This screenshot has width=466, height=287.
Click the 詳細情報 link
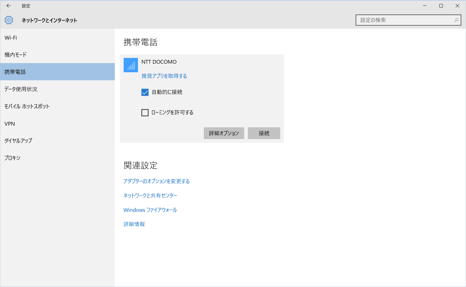pyautogui.click(x=134, y=224)
